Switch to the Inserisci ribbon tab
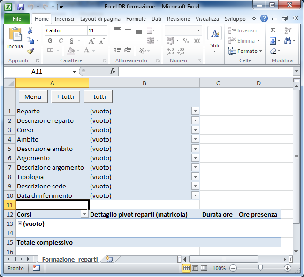The image size is (304, 277). 64,19
